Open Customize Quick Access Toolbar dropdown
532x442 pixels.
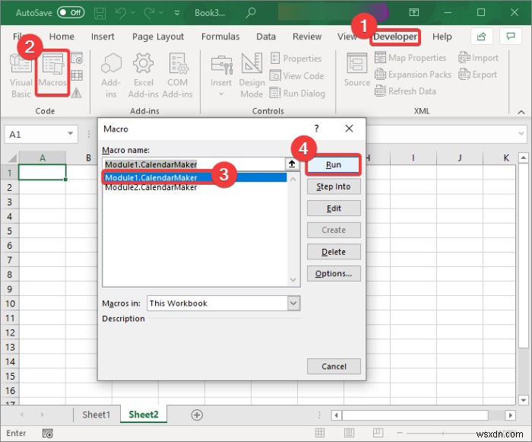(177, 13)
